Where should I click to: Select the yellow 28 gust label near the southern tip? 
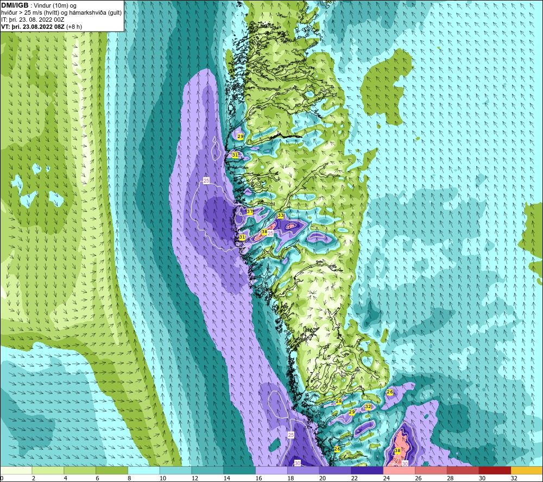tap(339, 401)
